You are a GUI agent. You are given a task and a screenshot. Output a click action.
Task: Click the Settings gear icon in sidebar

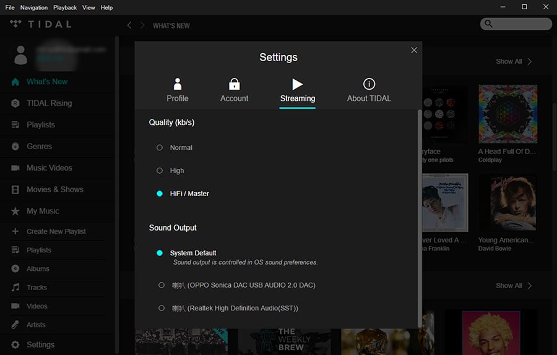point(15,344)
